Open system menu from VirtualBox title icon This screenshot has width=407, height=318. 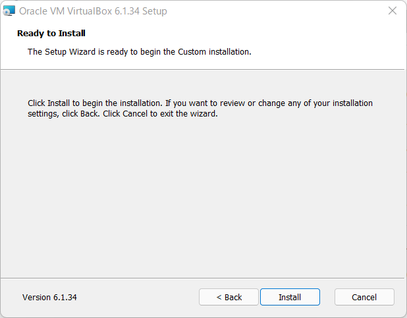point(9,11)
